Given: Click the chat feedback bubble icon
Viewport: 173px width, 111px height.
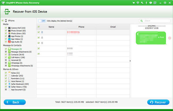Looking at the screenshot, I should [151, 3].
